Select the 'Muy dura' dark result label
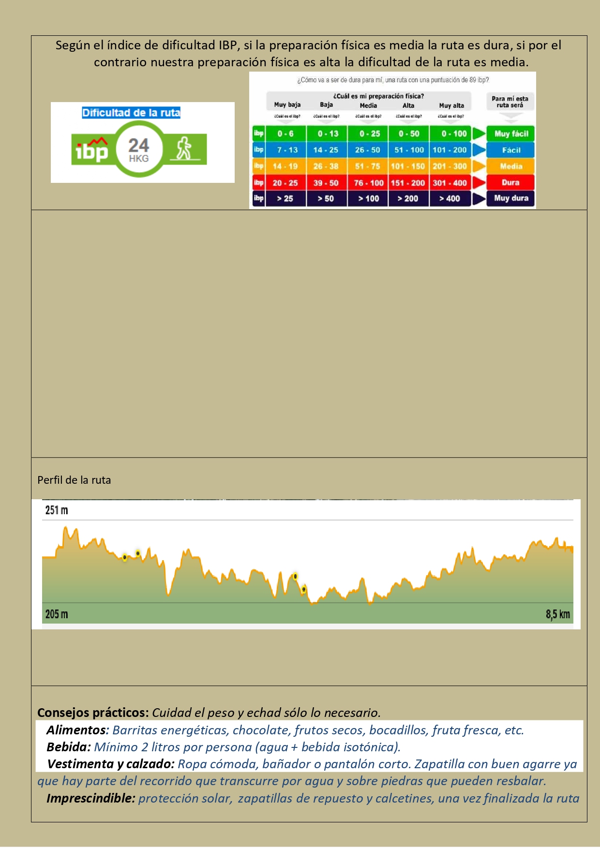 [x=511, y=198]
